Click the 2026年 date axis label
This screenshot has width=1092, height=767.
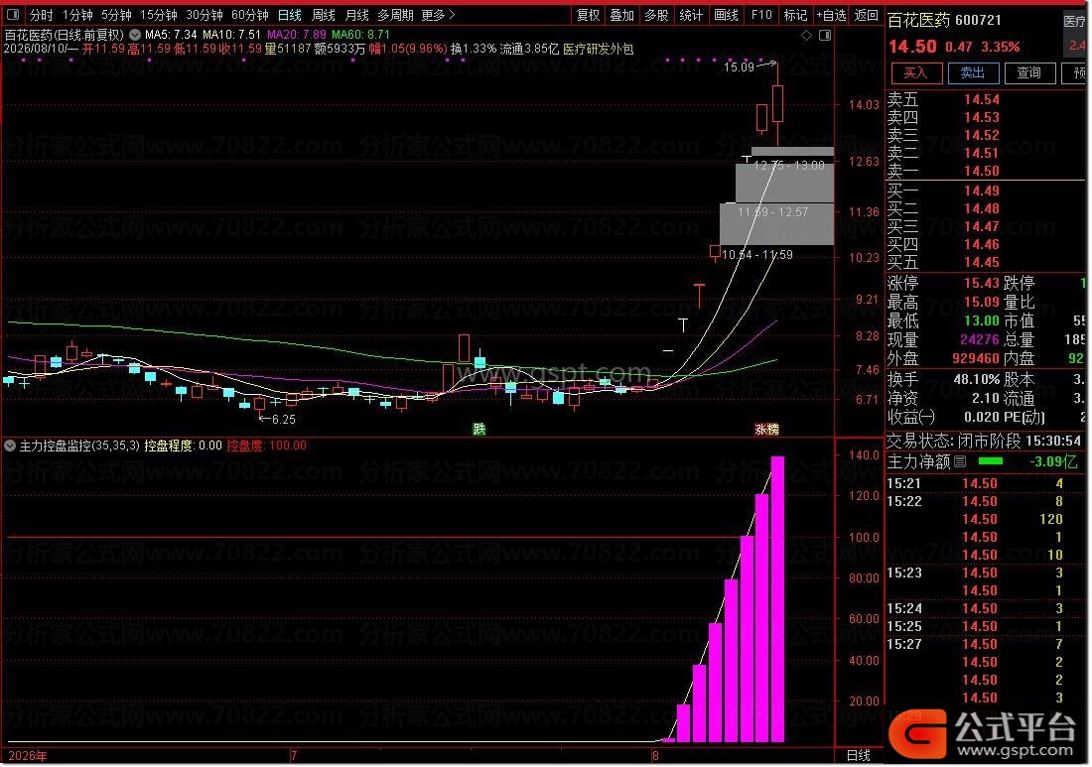pos(28,756)
